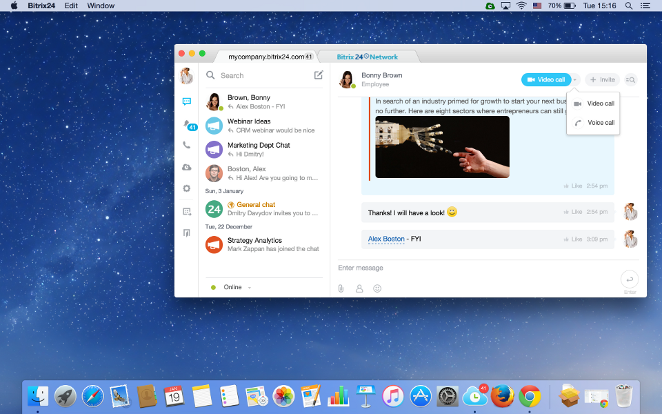Open the Alex Boston mention link
This screenshot has height=414, width=662.
click(386, 239)
